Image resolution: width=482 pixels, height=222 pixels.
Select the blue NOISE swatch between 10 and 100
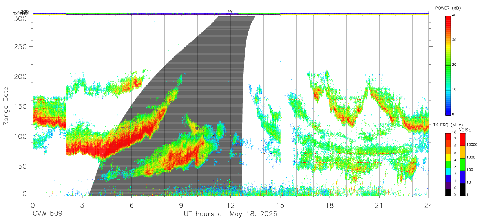point(463,177)
